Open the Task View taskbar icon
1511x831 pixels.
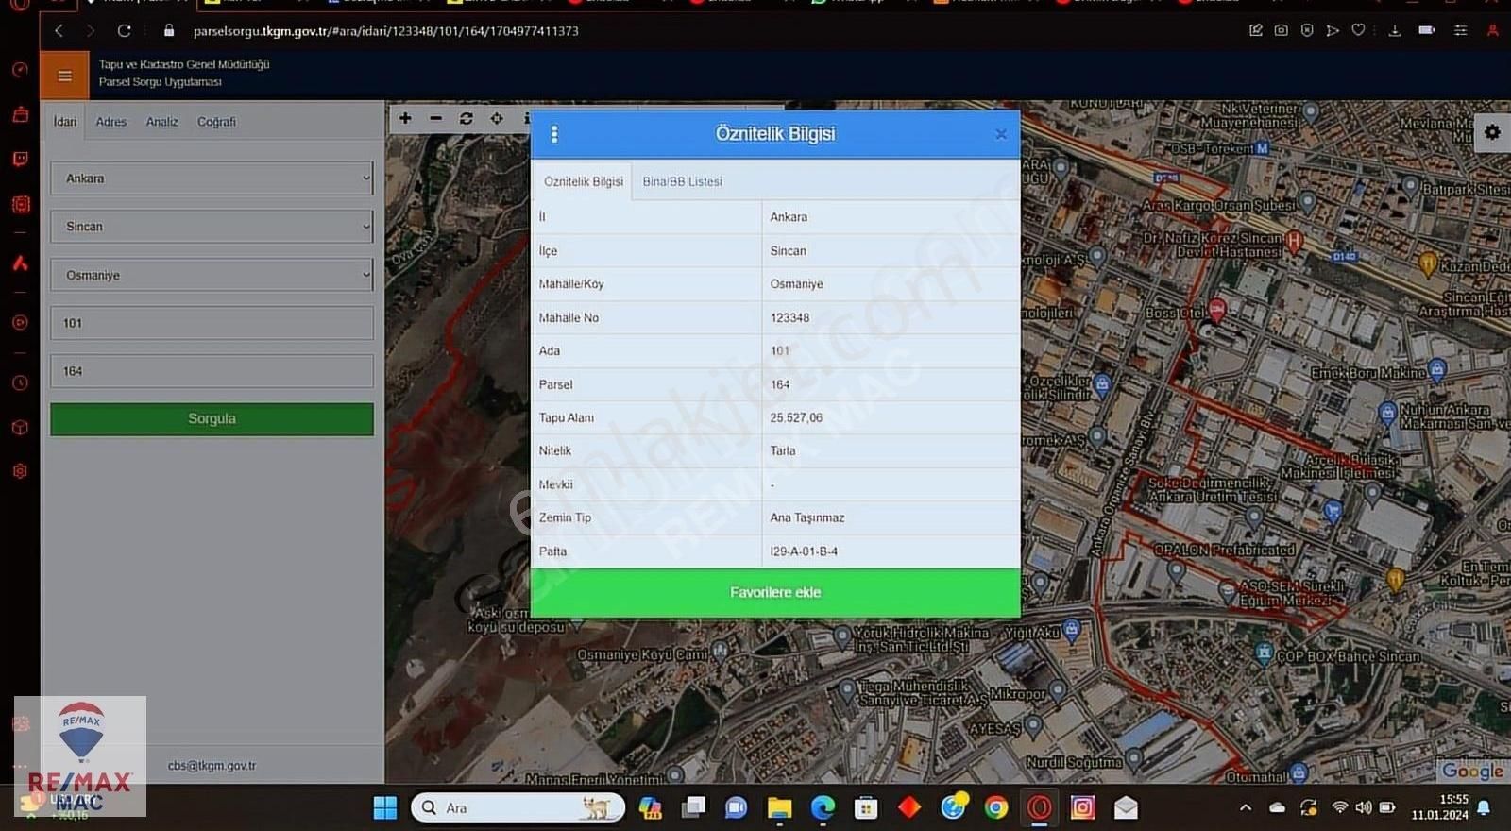(693, 807)
